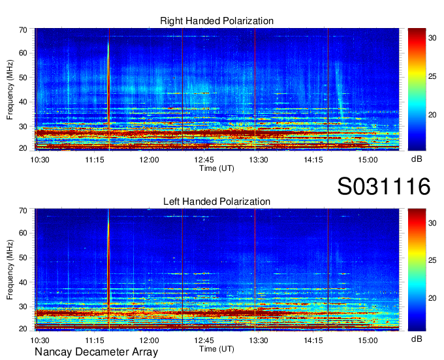Click the bright burst near 11:25 in Right Handed plot
The width and height of the screenshot is (444, 360).
point(108,85)
